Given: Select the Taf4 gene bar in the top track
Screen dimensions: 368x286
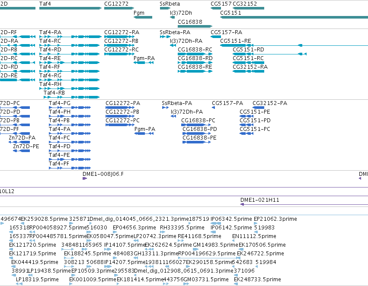Looking at the screenshot, I should (x=70, y=8).
